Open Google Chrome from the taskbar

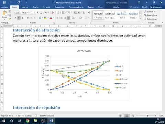click(27, 121)
